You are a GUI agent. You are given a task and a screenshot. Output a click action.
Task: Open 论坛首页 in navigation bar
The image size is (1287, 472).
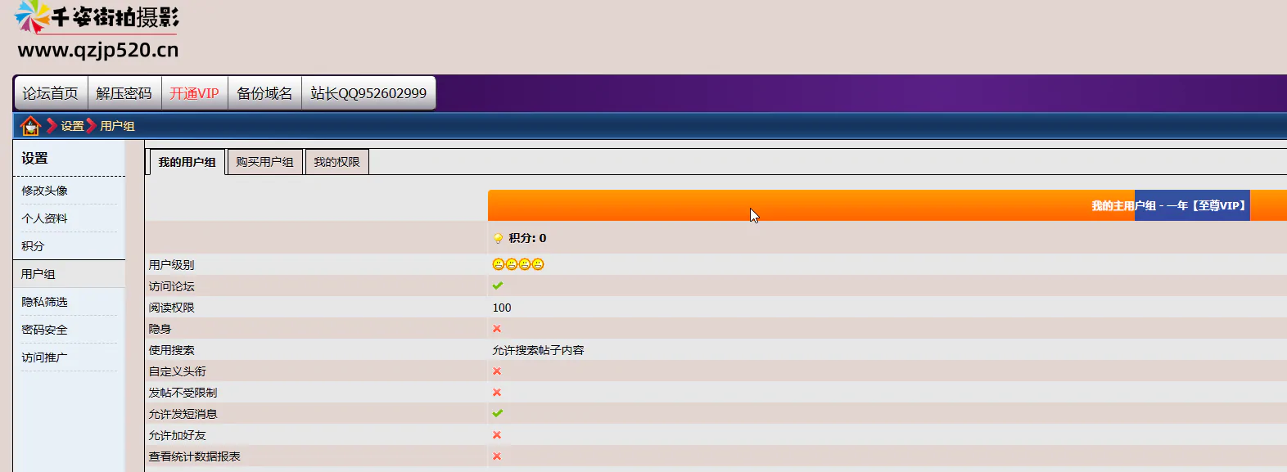point(50,93)
